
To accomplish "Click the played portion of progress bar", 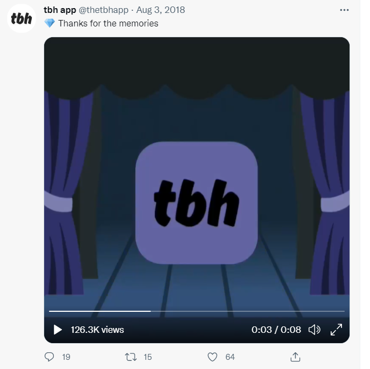I will [x=100, y=311].
